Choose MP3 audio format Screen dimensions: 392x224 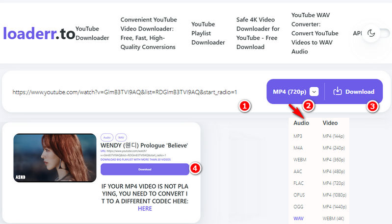(298, 136)
